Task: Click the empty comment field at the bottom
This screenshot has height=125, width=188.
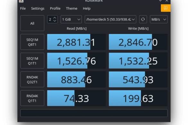Action: click(x=94, y=113)
